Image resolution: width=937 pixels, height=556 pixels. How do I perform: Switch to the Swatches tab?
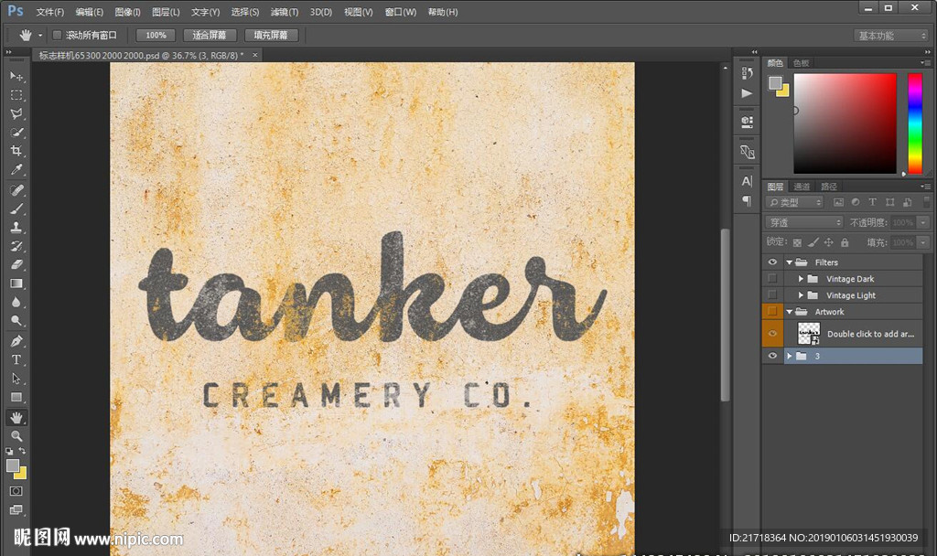801,63
